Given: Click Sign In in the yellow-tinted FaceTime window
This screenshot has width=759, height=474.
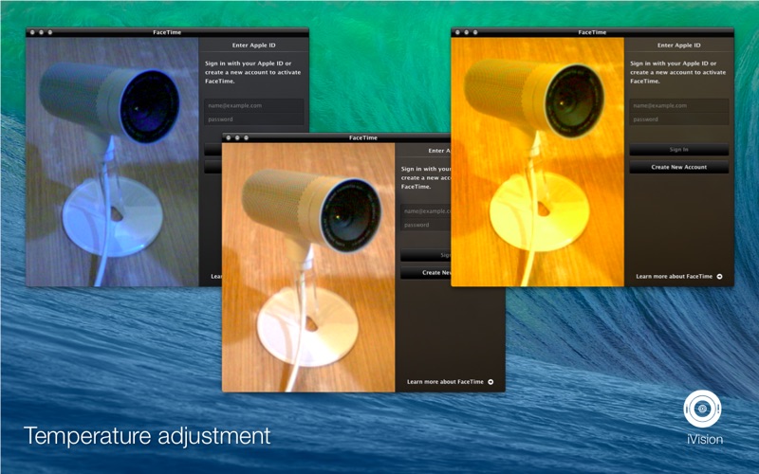Looking at the screenshot, I should coord(678,150).
